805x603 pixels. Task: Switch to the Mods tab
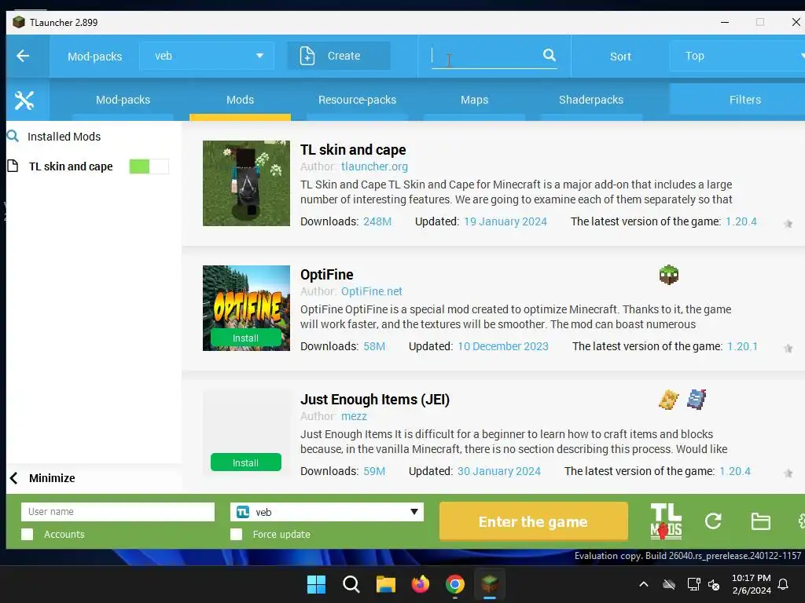[x=241, y=100]
